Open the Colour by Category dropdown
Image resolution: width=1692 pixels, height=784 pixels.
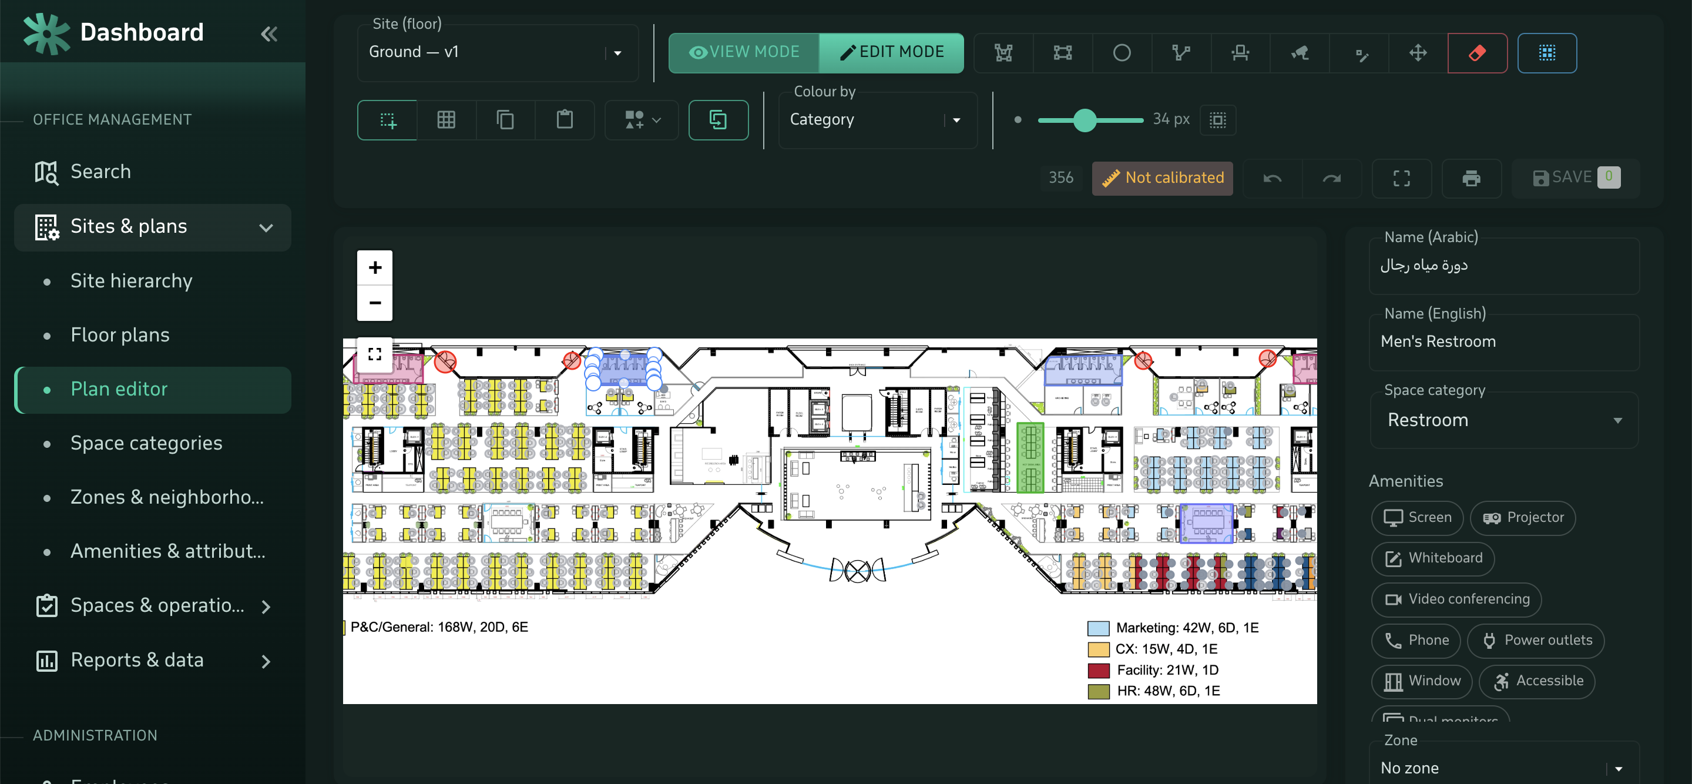[x=878, y=120]
